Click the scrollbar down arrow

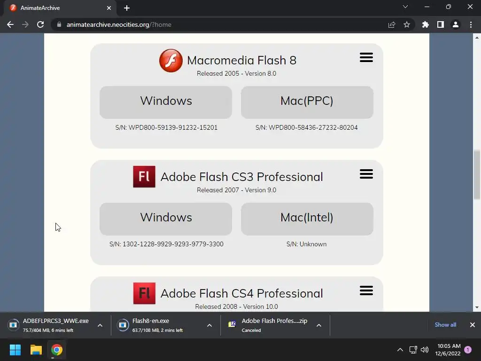point(477,307)
